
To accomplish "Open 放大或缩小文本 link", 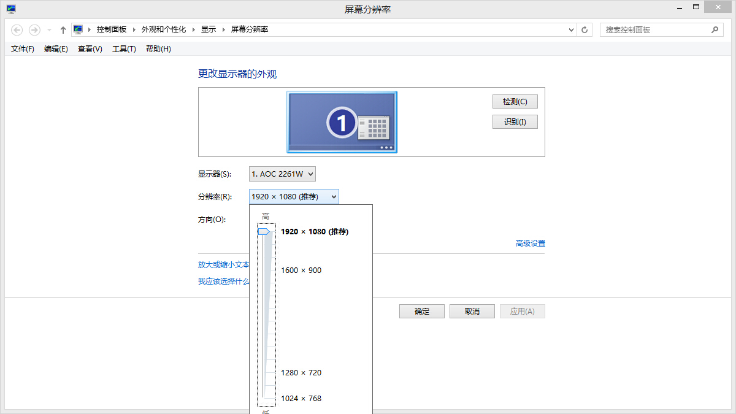I will click(224, 265).
